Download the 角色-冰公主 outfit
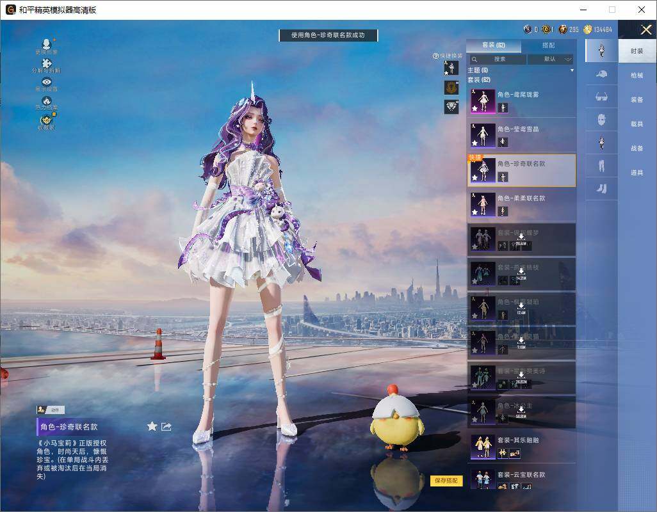The height and width of the screenshot is (512, 657). click(521, 412)
